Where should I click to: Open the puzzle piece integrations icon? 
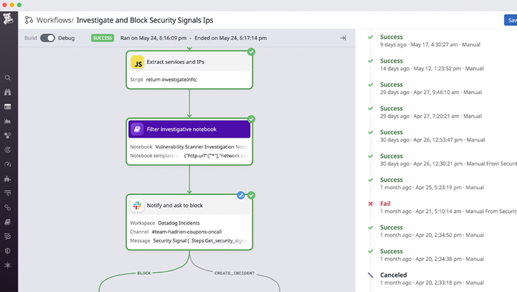[8, 178]
